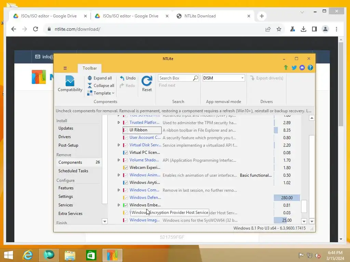Reload the ntlite.com page
This screenshot has width=350, height=262.
click(x=36, y=29)
